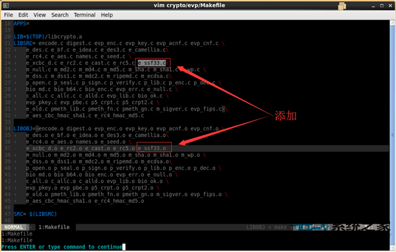The width and height of the screenshot is (396, 252).
Task: Click the LIBOBJ tag in statusline
Action: point(255,227)
